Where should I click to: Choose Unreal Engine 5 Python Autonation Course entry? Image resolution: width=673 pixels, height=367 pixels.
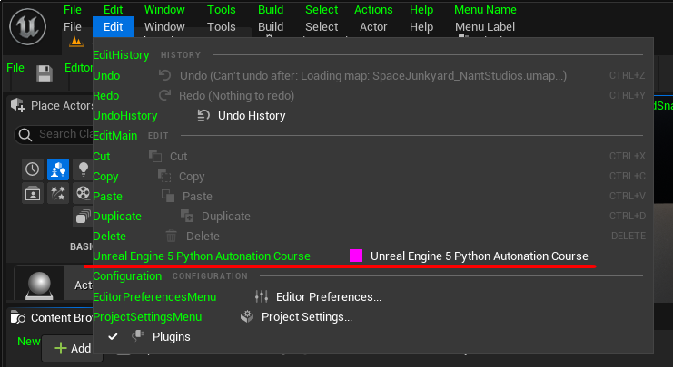373,256
